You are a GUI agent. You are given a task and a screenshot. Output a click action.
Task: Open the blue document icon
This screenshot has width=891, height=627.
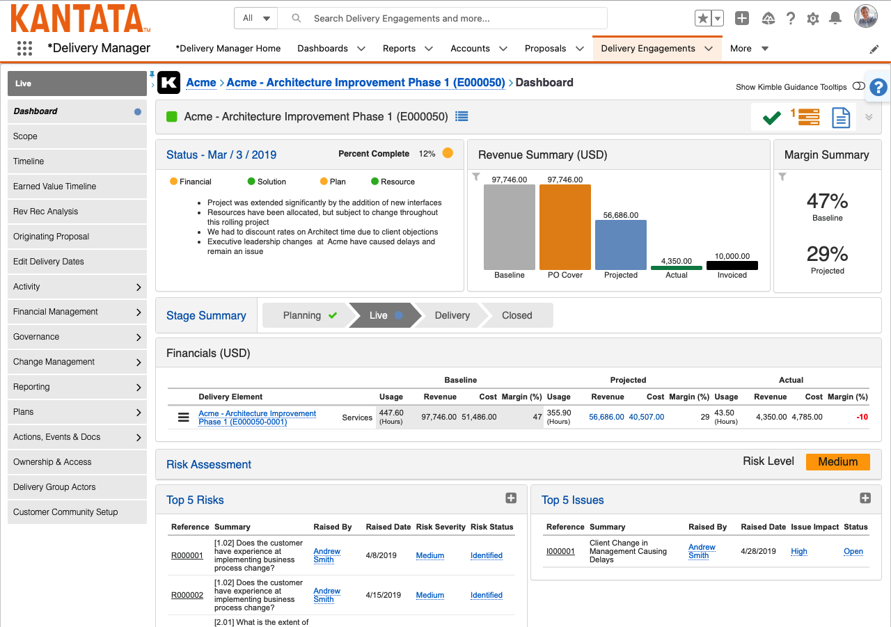point(841,118)
